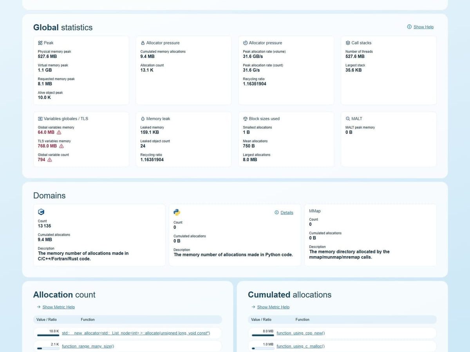Image resolution: width=470 pixels, height=352 pixels.
Task: Click the droplet icon on the Memory leak card
Action: click(143, 119)
